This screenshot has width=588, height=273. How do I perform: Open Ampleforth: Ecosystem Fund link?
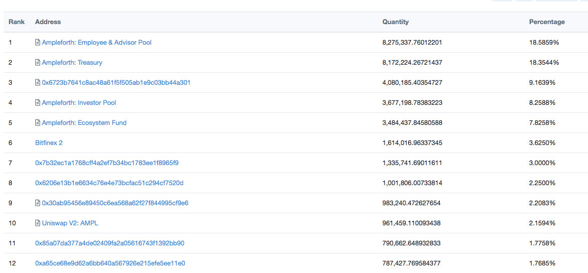84,123
